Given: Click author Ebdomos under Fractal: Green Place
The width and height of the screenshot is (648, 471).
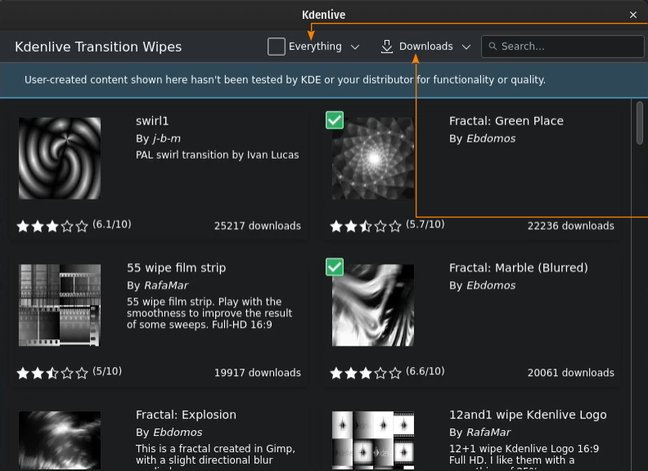Looking at the screenshot, I should pos(491,138).
